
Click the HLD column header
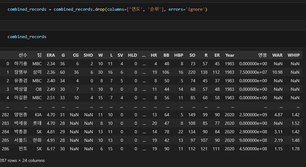[x=132, y=55]
